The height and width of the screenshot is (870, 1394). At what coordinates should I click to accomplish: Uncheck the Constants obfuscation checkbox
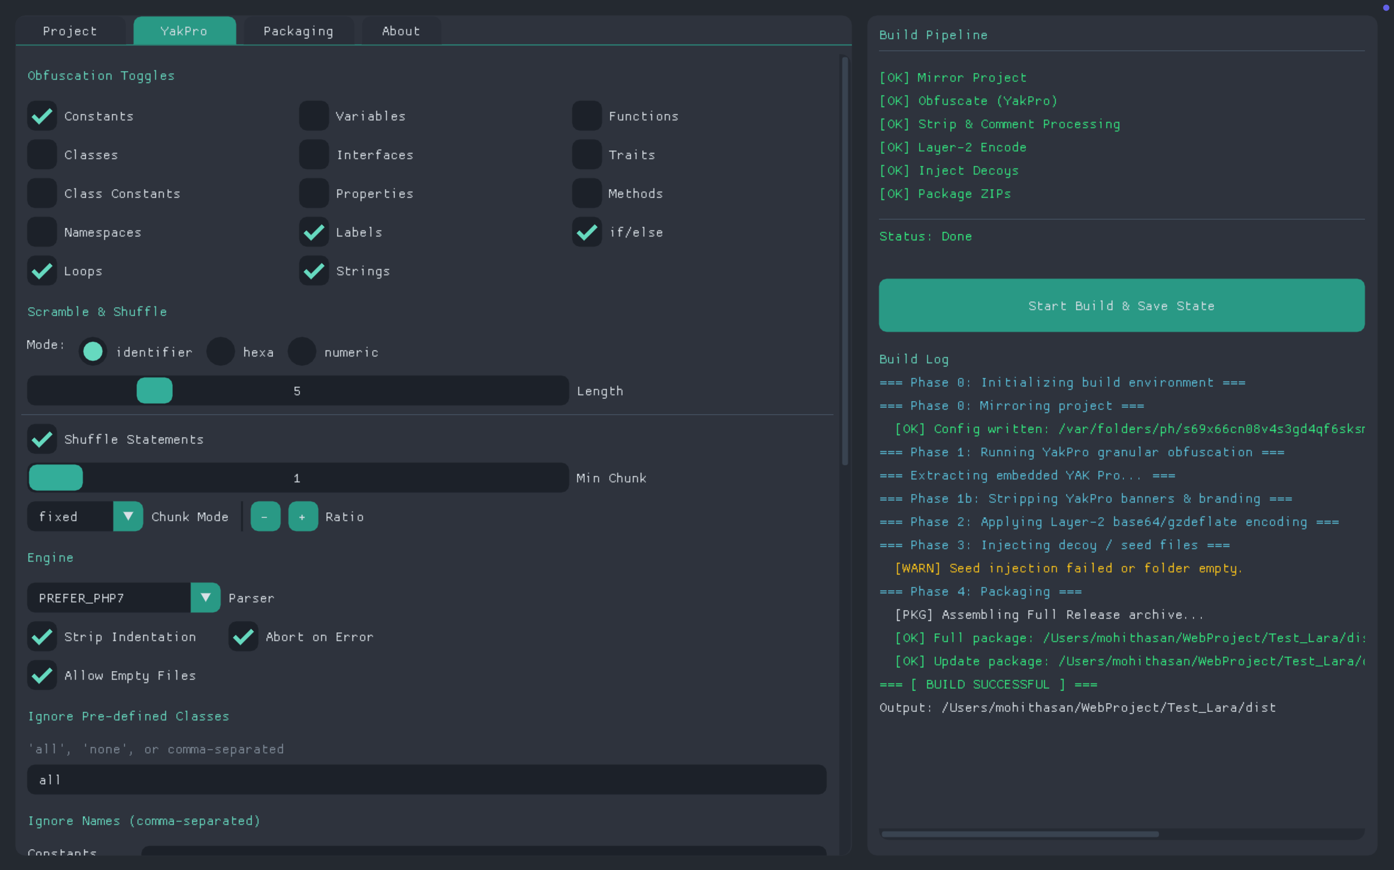tap(42, 116)
